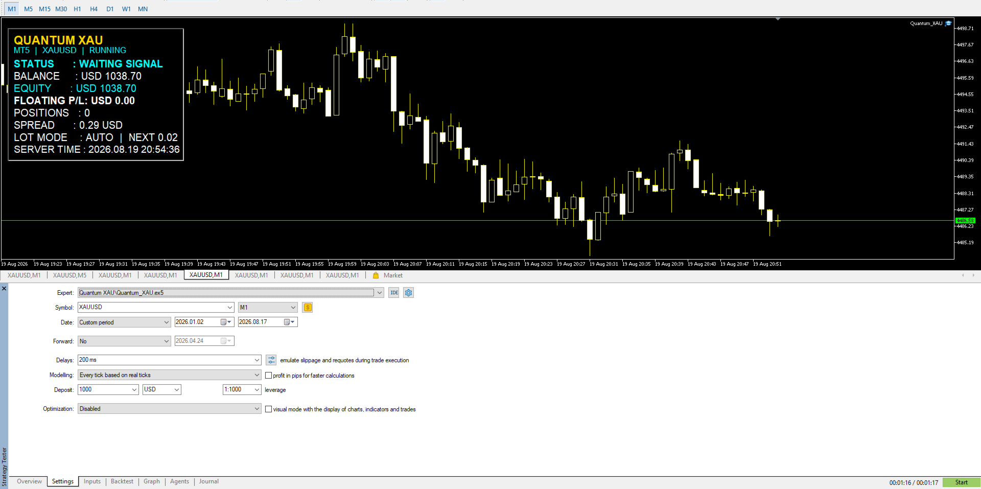Open slippage and delay settings icon
The image size is (981, 489).
(271, 360)
